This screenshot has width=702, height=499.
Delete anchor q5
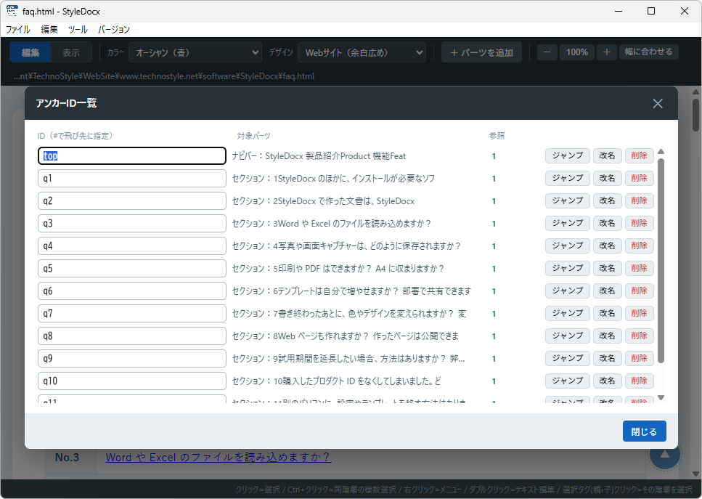(x=640, y=268)
